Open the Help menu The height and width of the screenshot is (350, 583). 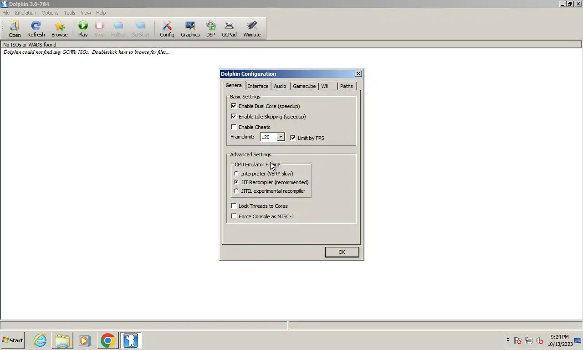(x=101, y=13)
